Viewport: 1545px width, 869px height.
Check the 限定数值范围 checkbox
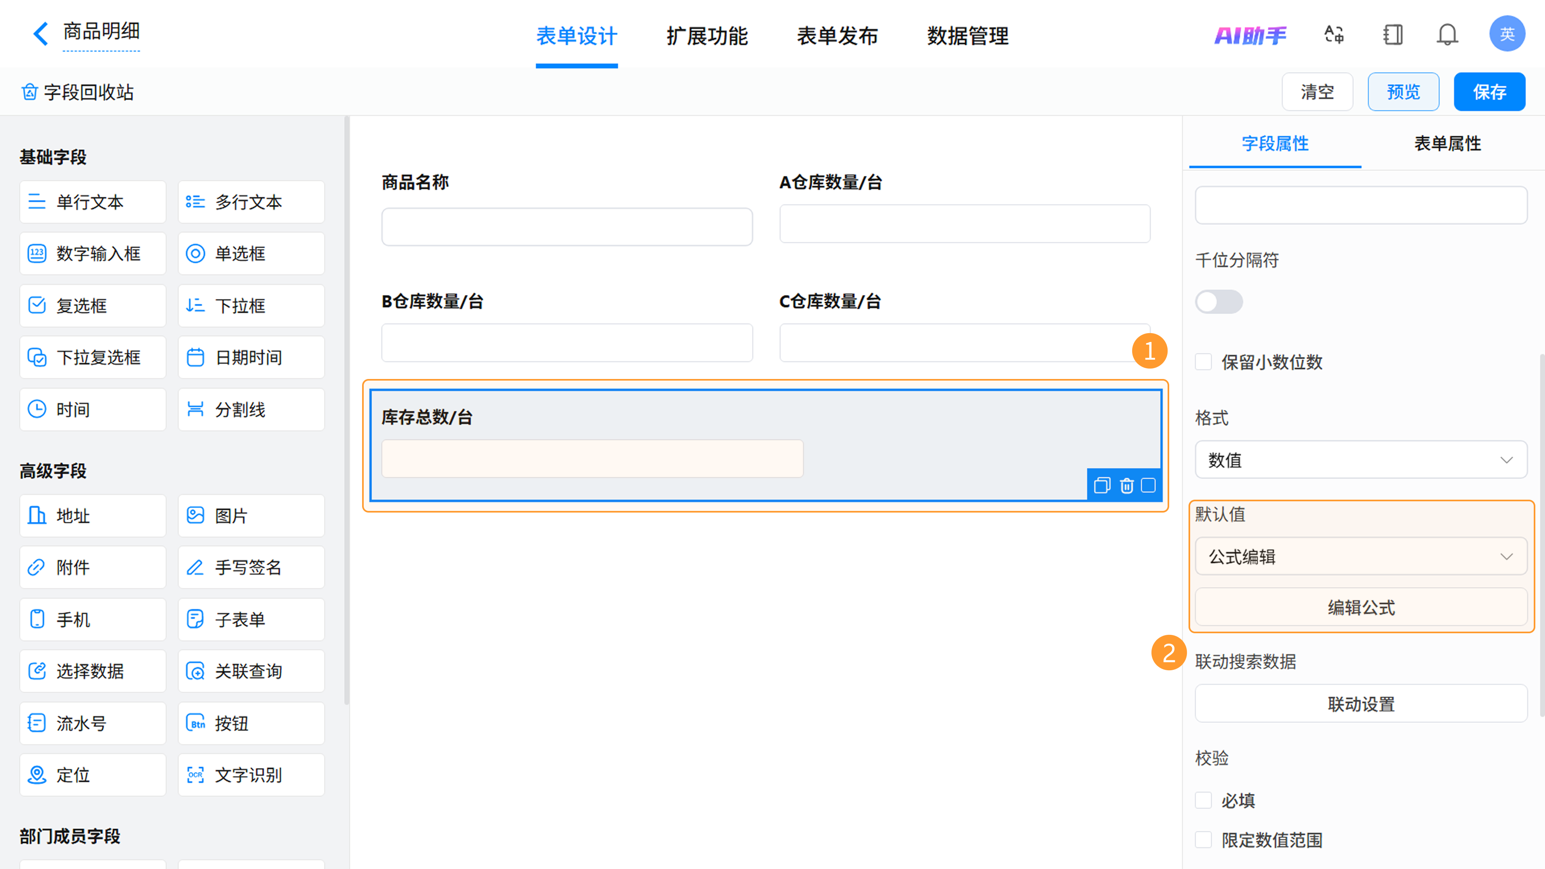click(1203, 840)
